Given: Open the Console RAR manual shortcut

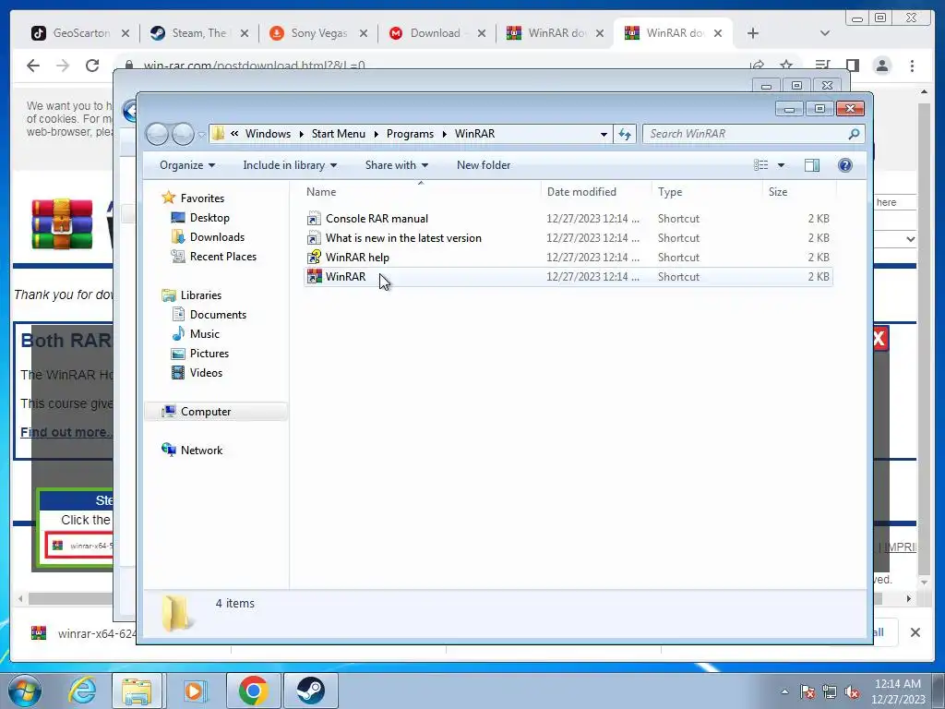Looking at the screenshot, I should [568, 219].
